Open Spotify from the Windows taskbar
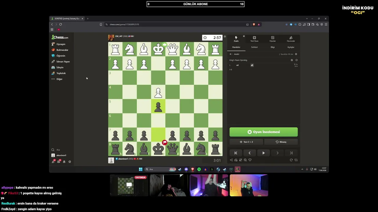The height and width of the screenshot is (212, 378). click(x=199, y=169)
